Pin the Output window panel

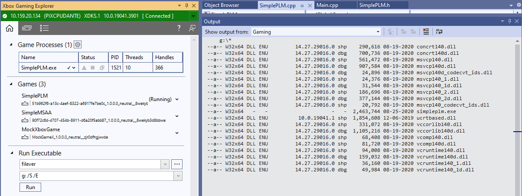(x=509, y=21)
